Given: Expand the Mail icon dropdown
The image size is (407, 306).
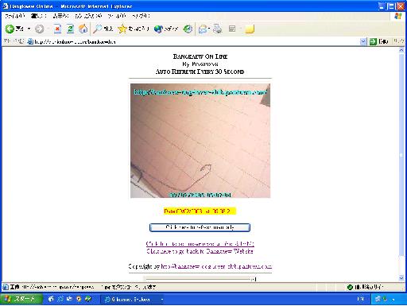Looking at the screenshot, I should coord(209,29).
